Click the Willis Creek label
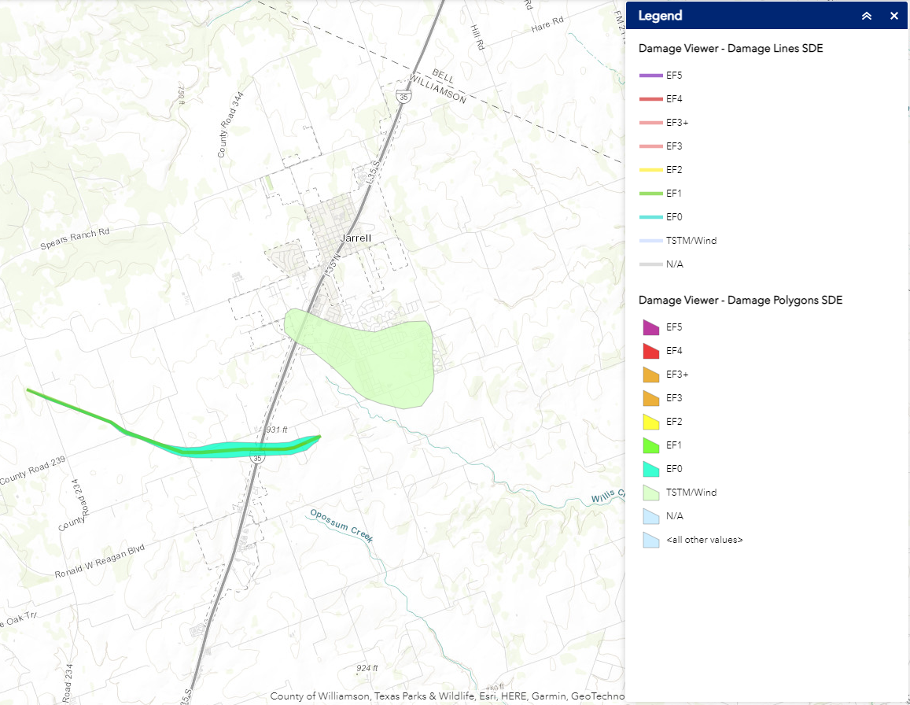 pos(608,496)
